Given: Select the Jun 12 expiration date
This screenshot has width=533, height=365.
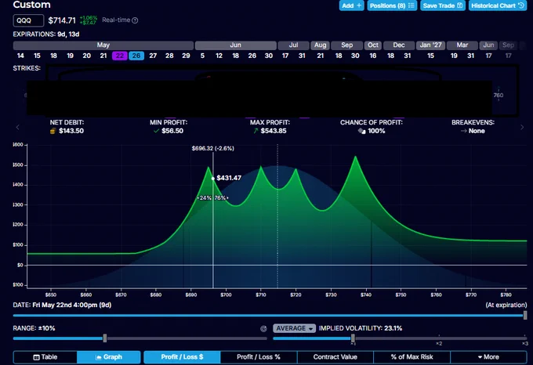Looking at the screenshot, I should (219, 56).
